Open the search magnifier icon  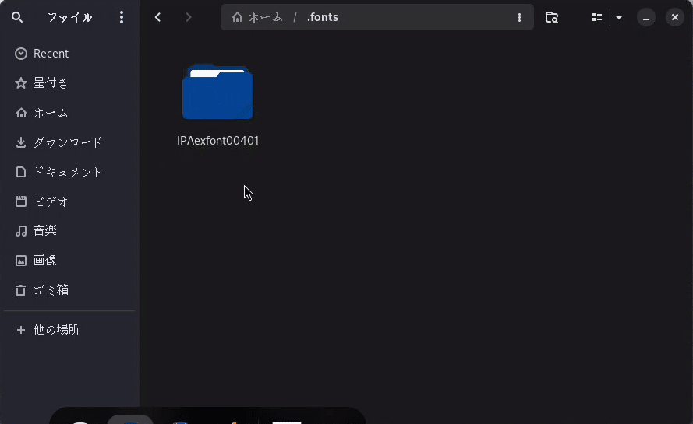17,17
